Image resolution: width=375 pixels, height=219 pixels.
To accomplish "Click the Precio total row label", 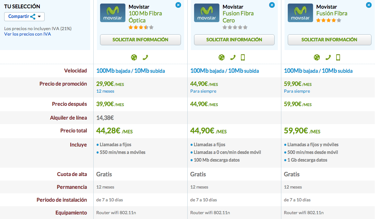I will click(x=73, y=131).
